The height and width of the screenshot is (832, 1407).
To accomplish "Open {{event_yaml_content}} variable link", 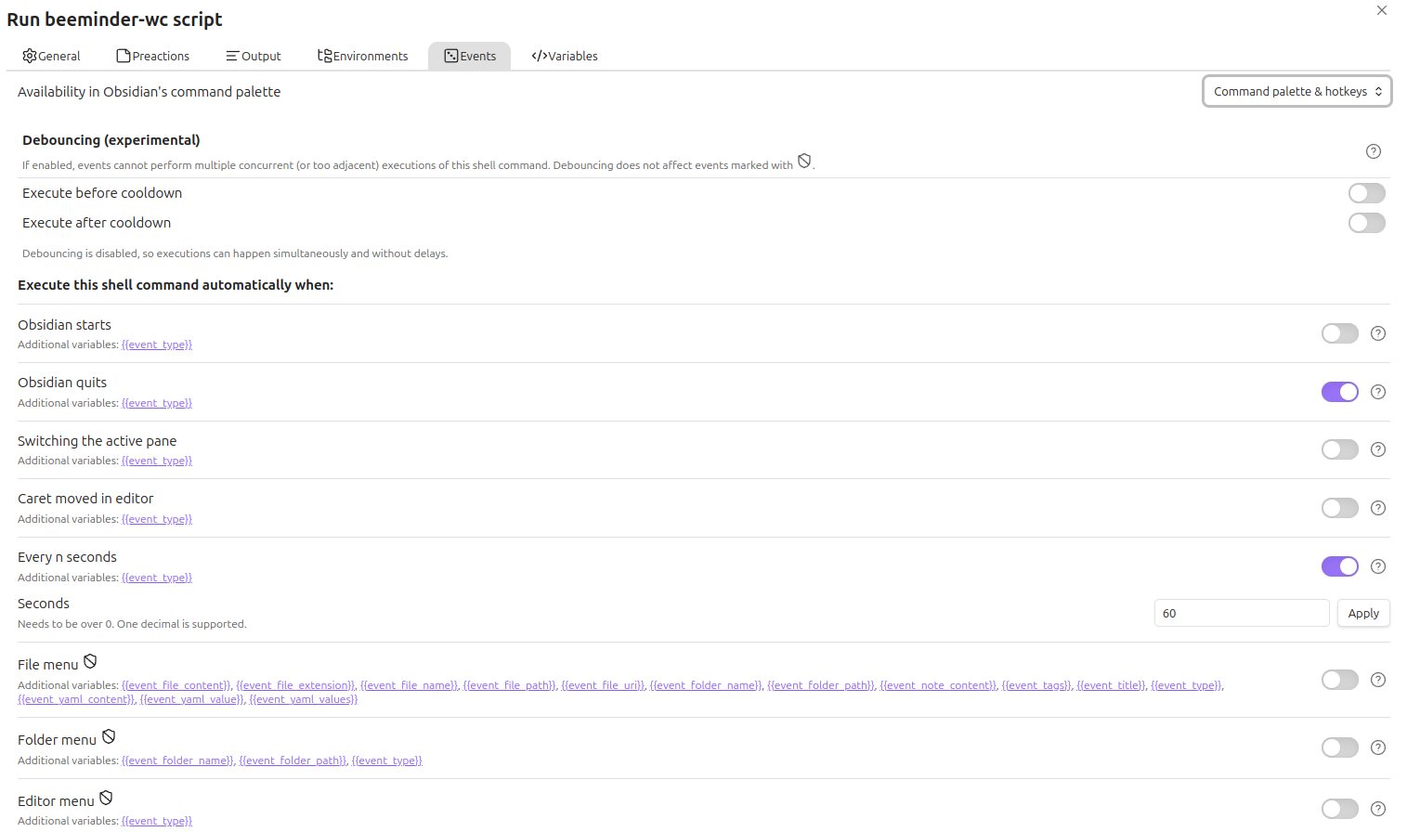I will coord(76,699).
